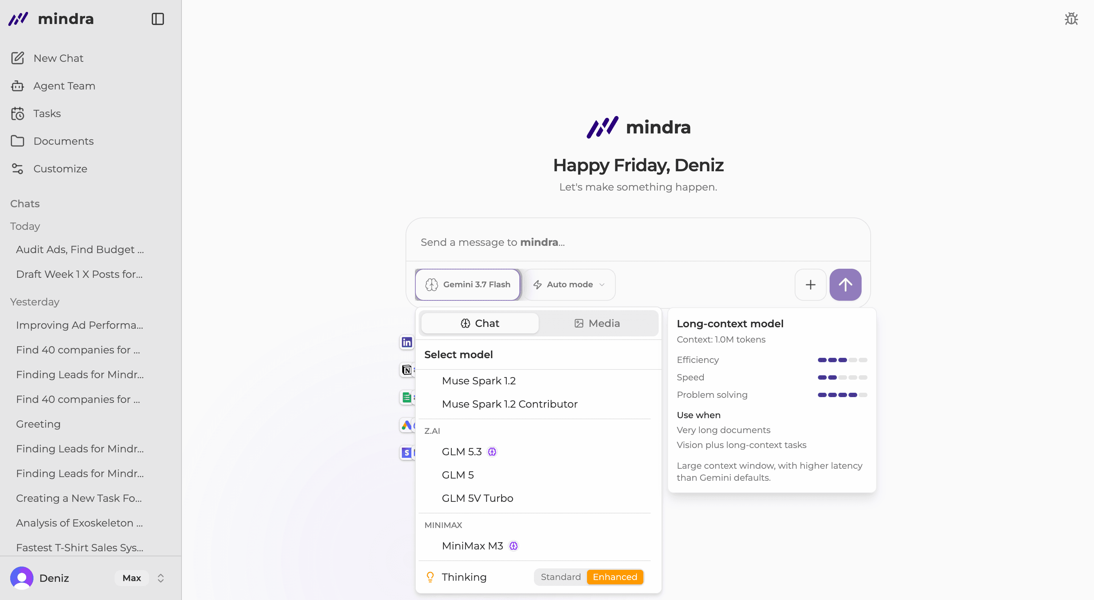Click the brain icon in model button
This screenshot has width=1094, height=600.
pos(431,284)
